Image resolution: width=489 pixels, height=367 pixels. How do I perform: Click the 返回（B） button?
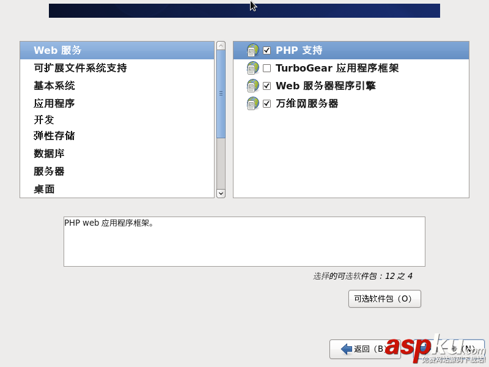pos(364,349)
